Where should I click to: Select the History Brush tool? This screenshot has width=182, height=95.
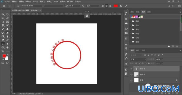pyautogui.click(x=3, y=33)
